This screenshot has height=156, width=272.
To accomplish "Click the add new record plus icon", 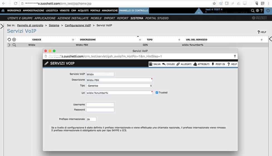I will coord(14,40).
